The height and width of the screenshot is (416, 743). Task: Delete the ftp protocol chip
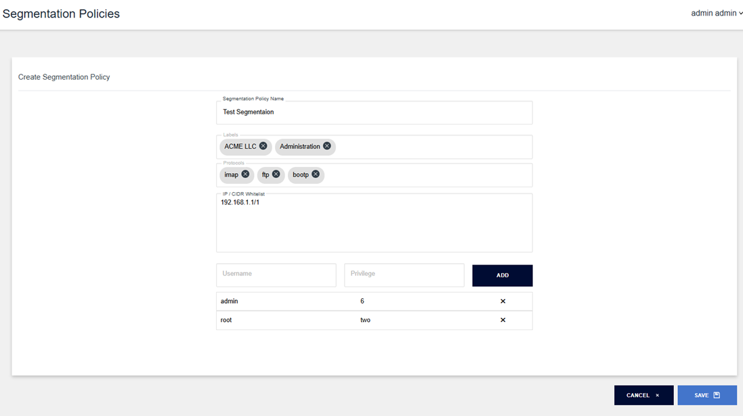click(276, 175)
